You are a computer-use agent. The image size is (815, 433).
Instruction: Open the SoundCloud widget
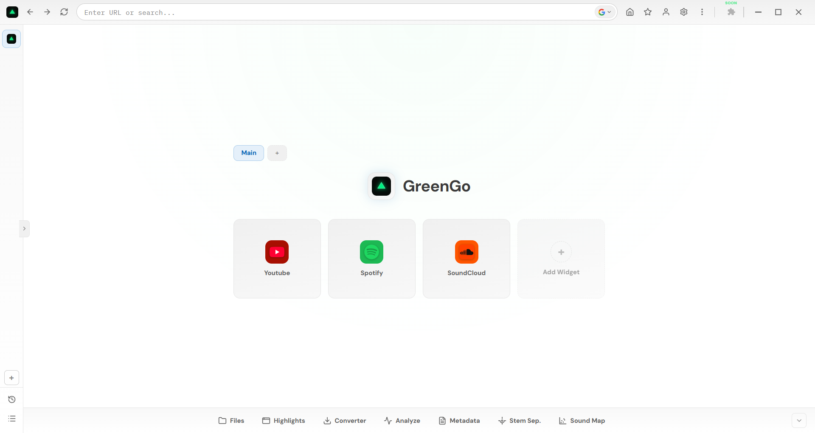[x=467, y=259]
